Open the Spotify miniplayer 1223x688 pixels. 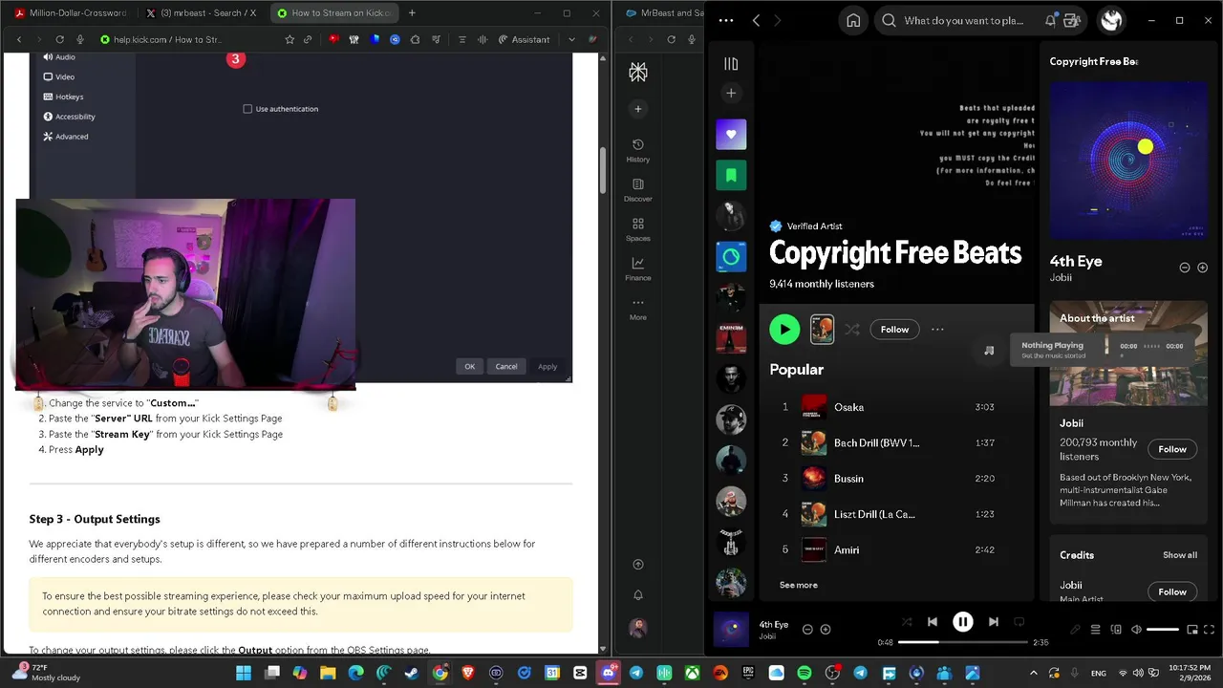click(x=1192, y=630)
